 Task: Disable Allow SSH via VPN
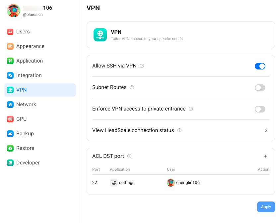[260, 66]
